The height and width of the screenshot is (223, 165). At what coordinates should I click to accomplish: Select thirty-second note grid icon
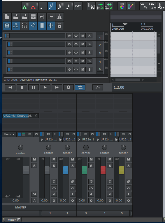click(x=69, y=6)
